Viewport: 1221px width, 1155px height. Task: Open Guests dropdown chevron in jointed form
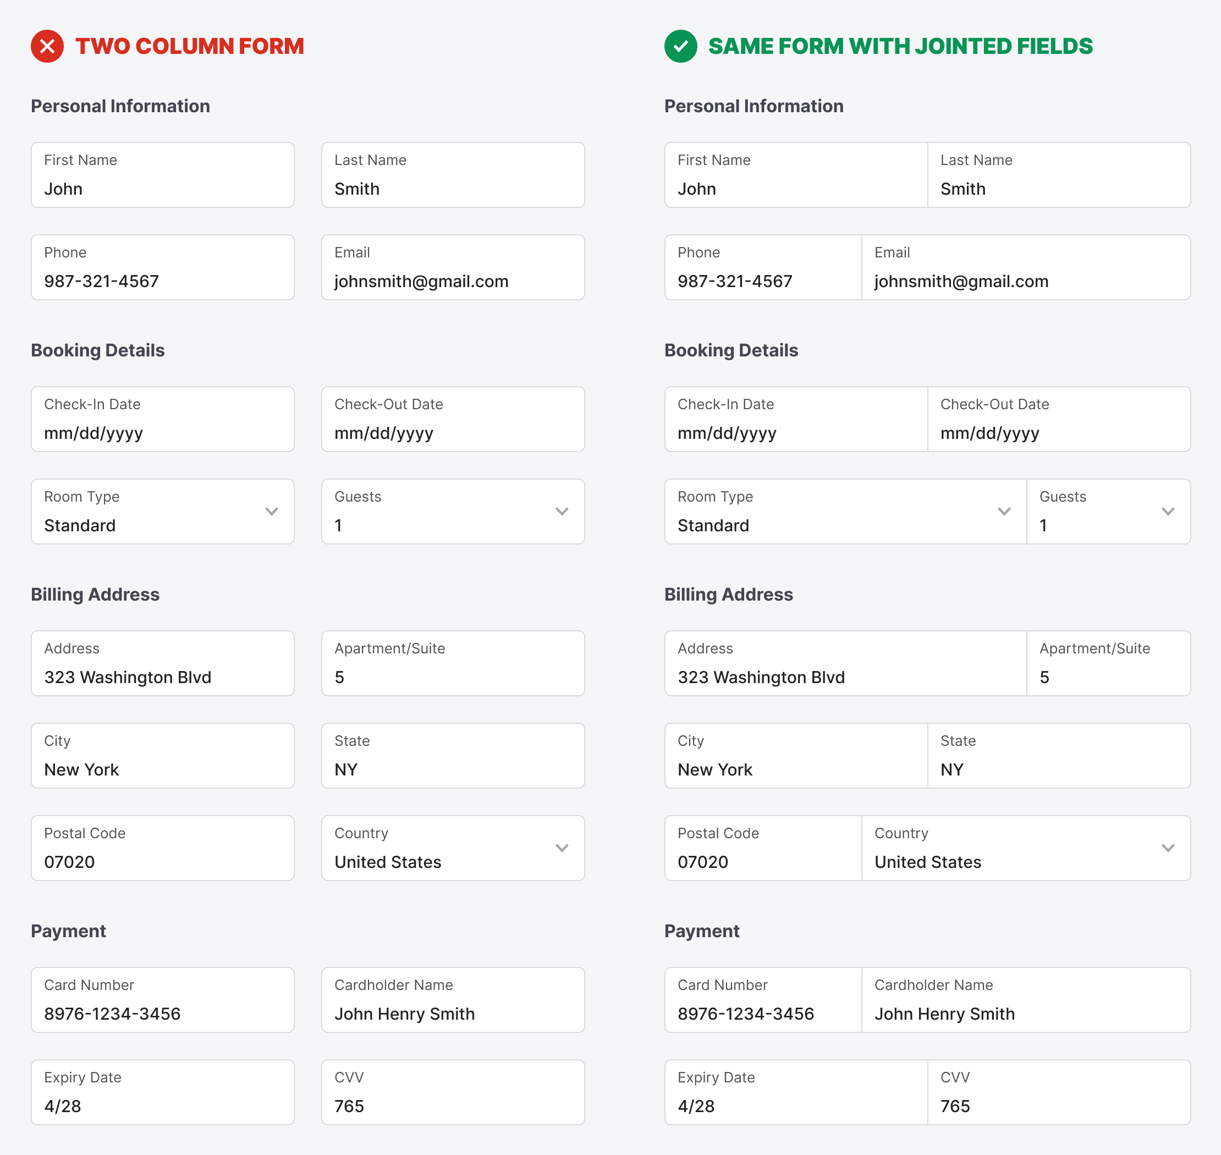coord(1168,512)
